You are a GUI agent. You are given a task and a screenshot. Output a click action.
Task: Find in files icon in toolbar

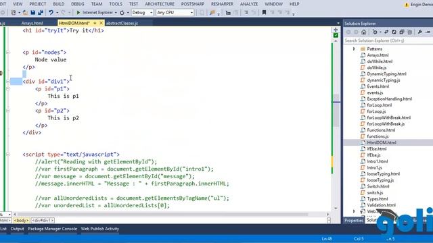(212, 12)
